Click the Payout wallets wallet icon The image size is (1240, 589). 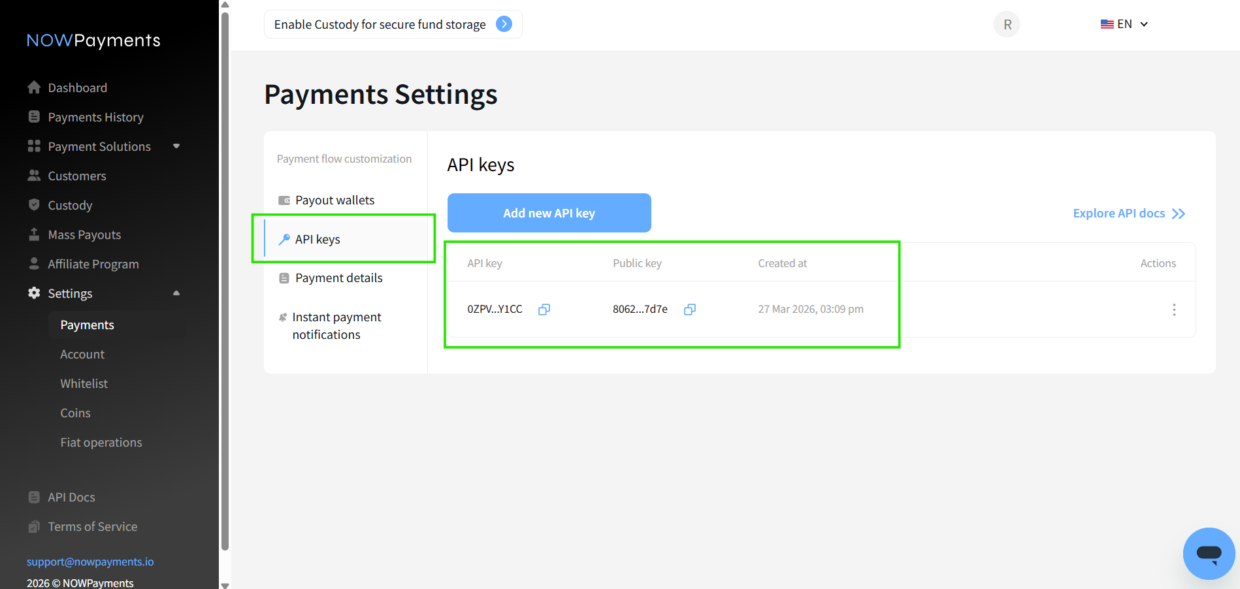[x=284, y=200]
